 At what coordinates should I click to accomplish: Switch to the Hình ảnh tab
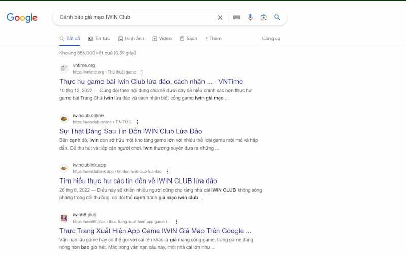(131, 38)
